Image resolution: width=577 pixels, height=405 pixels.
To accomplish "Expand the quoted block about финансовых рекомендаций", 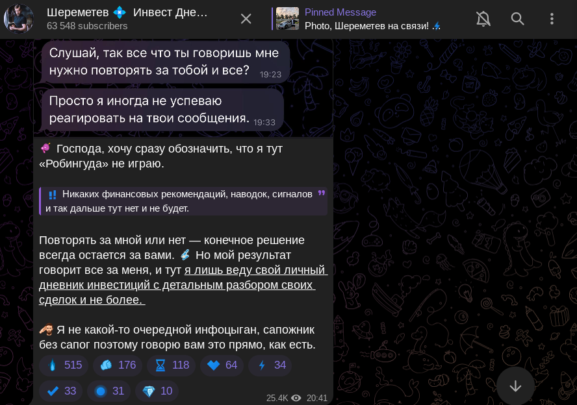I will [183, 201].
